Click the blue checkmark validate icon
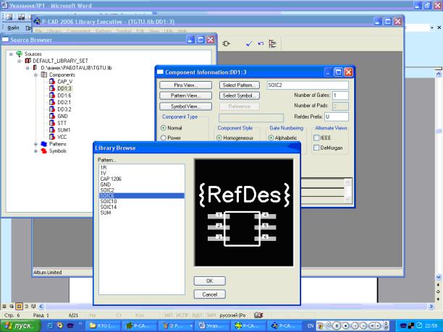443x332 pixels. point(249,43)
